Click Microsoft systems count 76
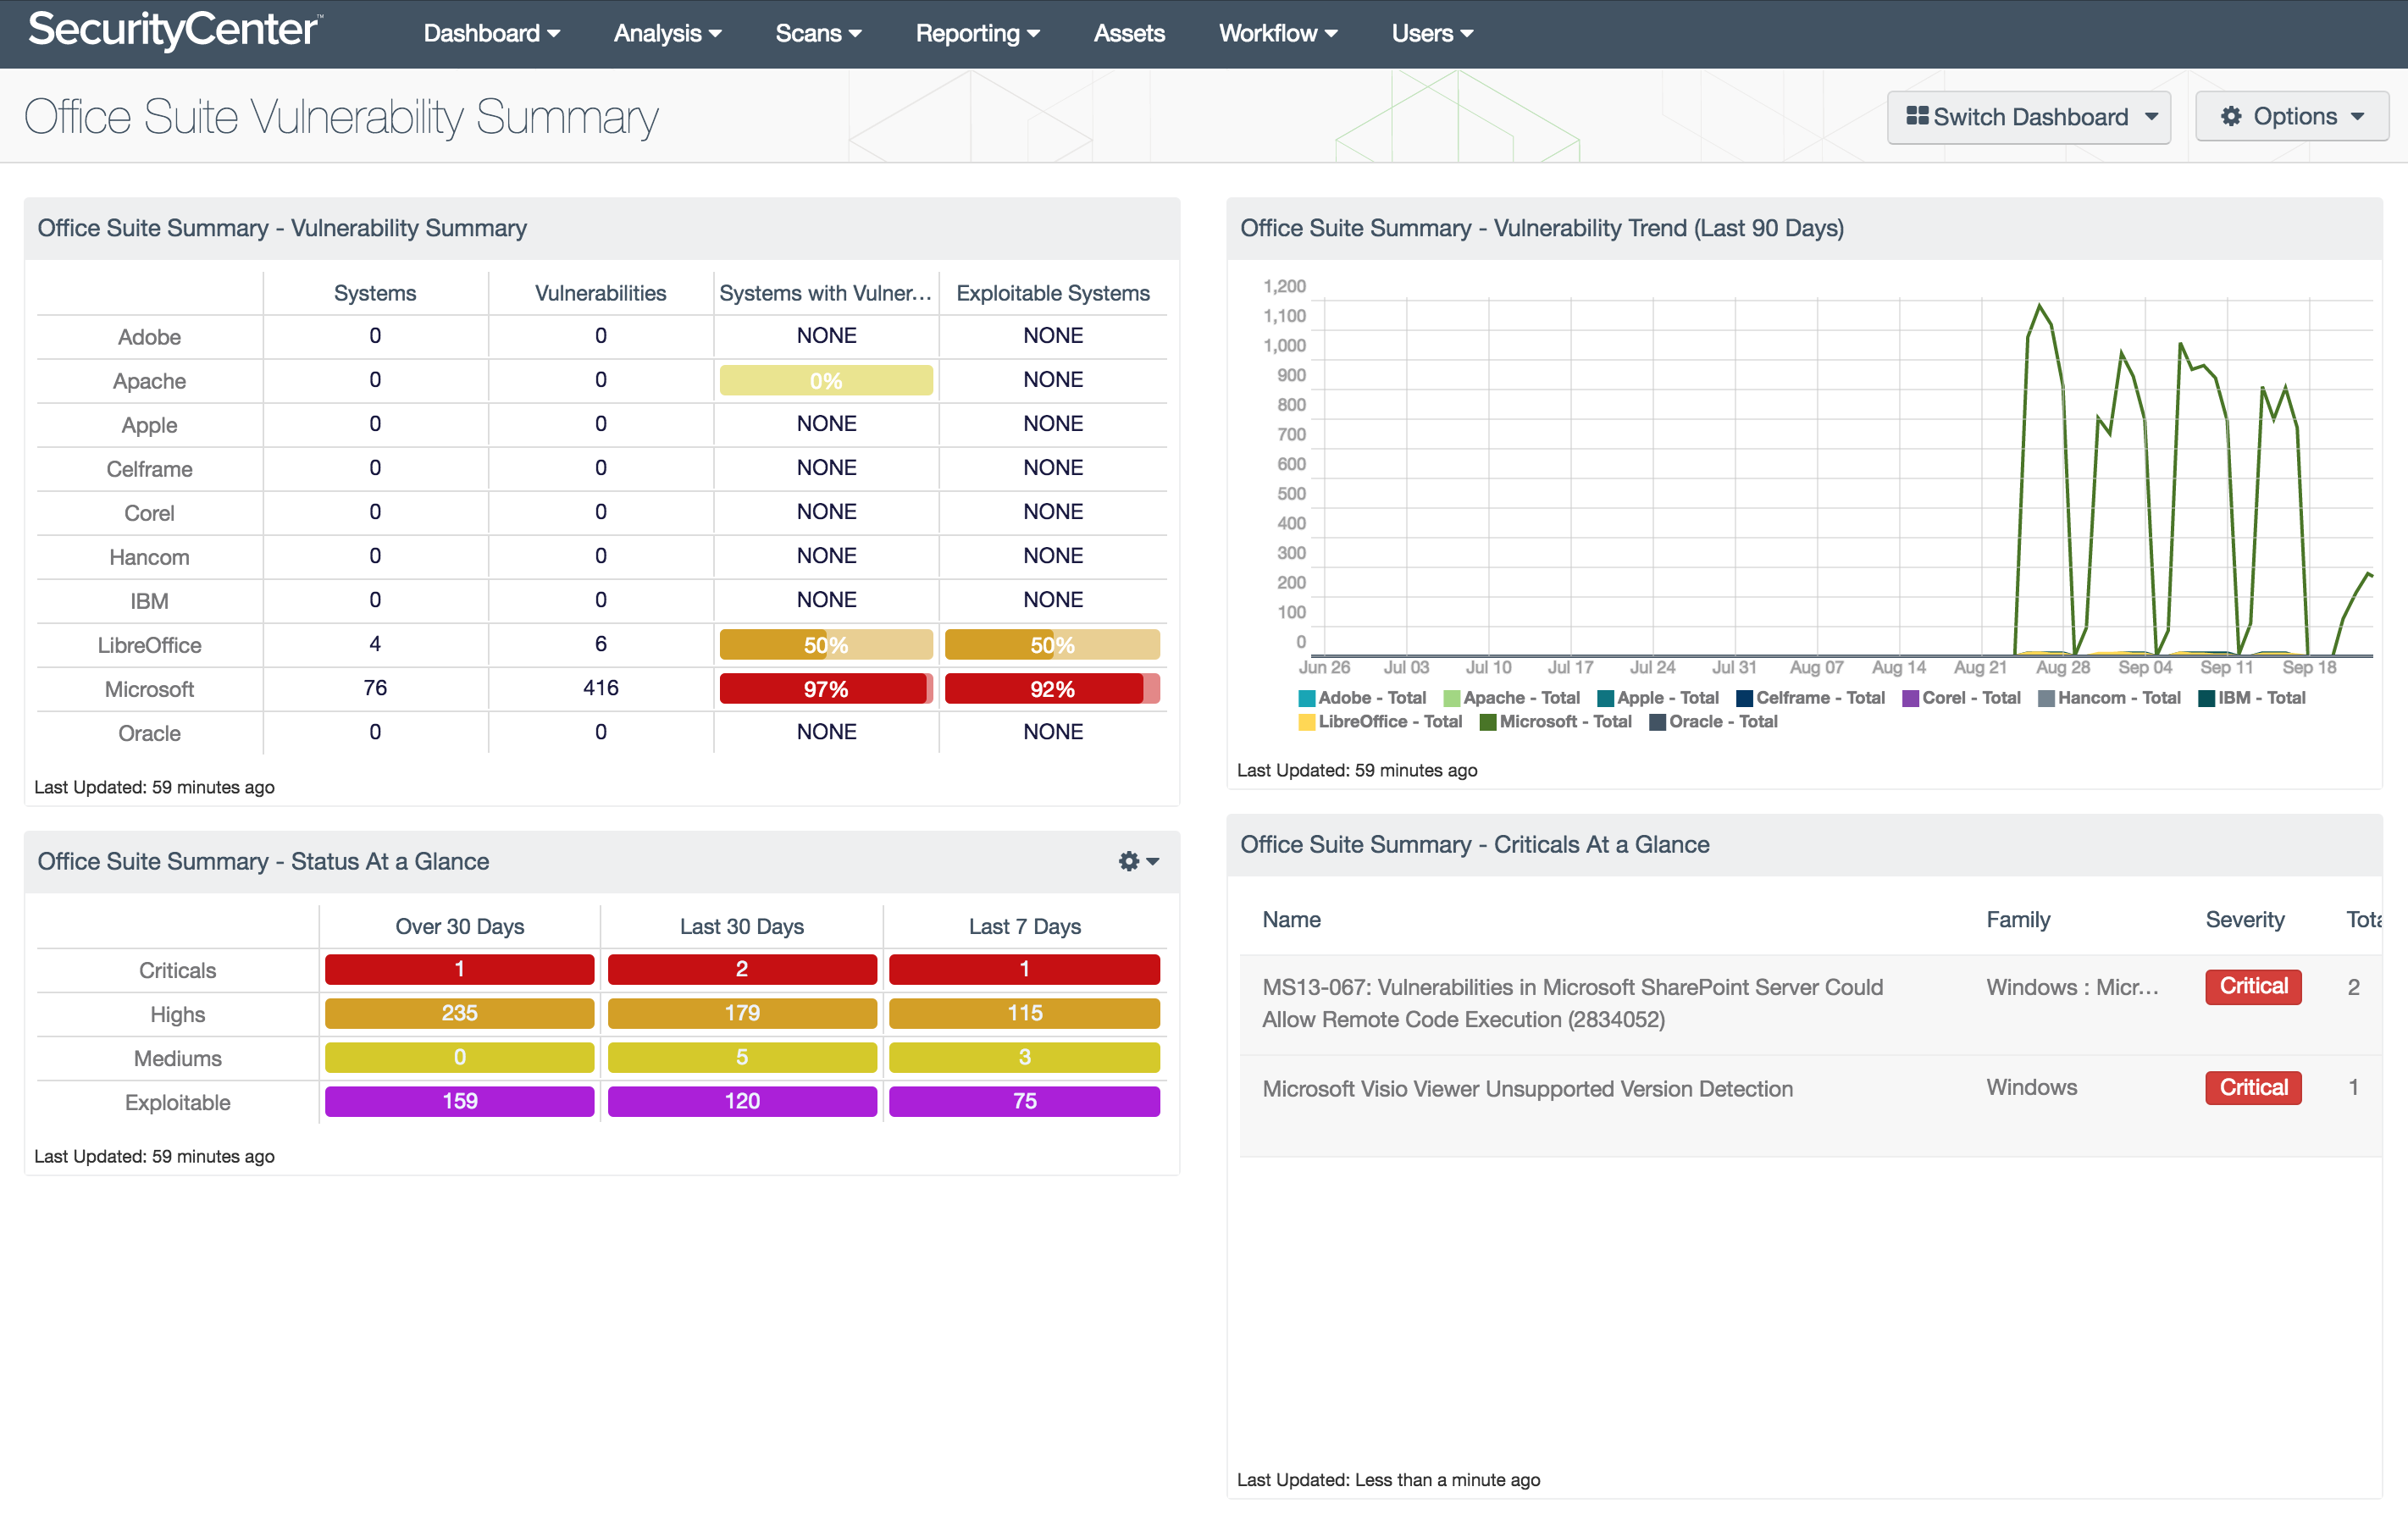The width and height of the screenshot is (2408, 1520). click(375, 688)
